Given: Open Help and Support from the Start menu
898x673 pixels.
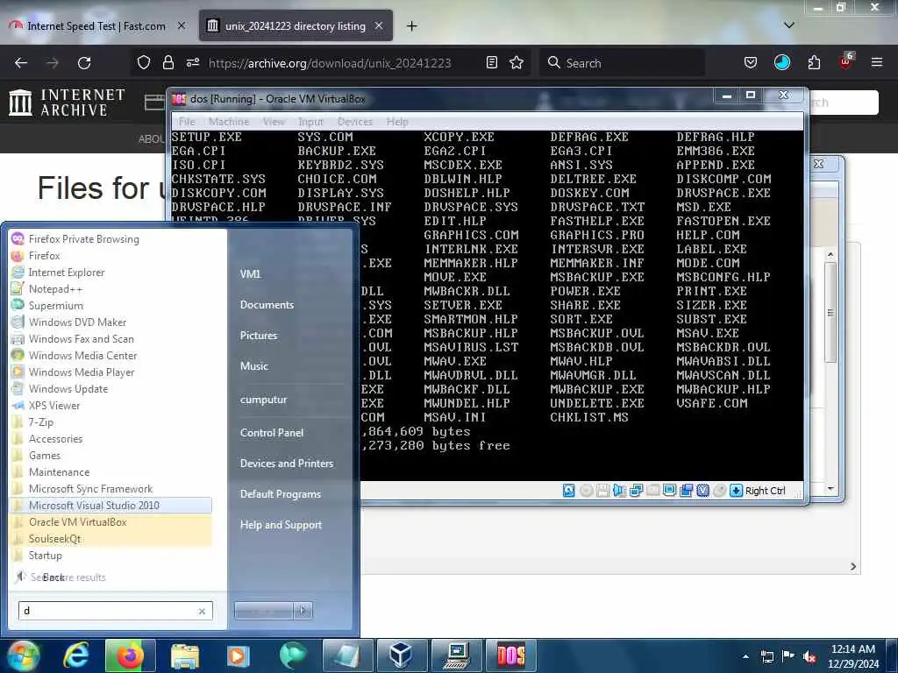Looking at the screenshot, I should 281,525.
